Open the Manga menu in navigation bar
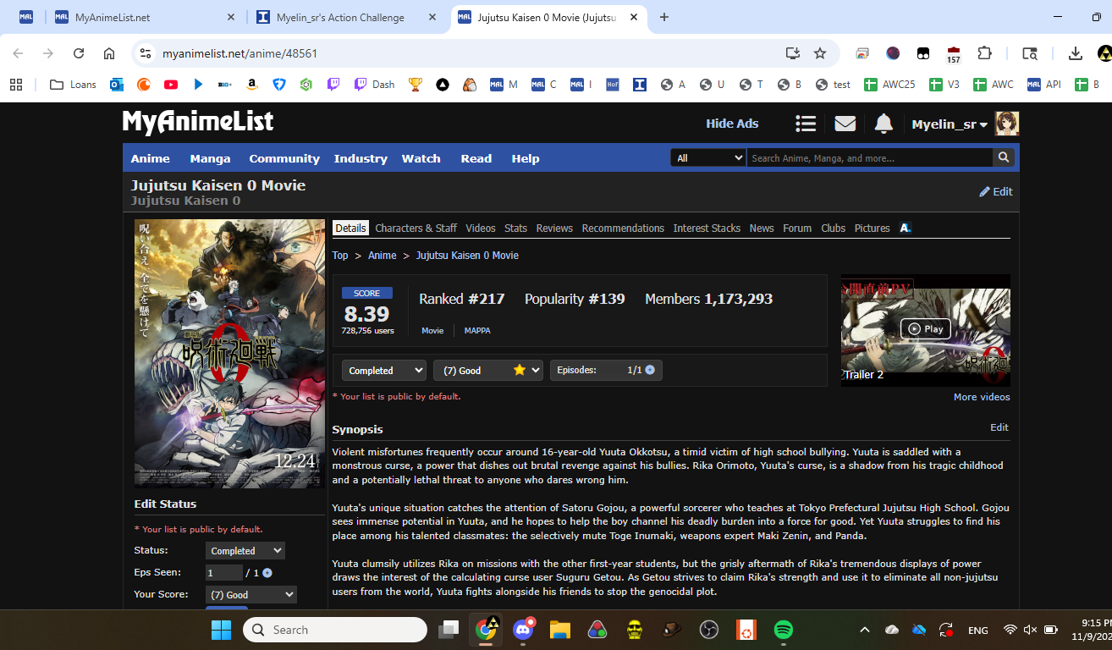1112x650 pixels. point(210,158)
